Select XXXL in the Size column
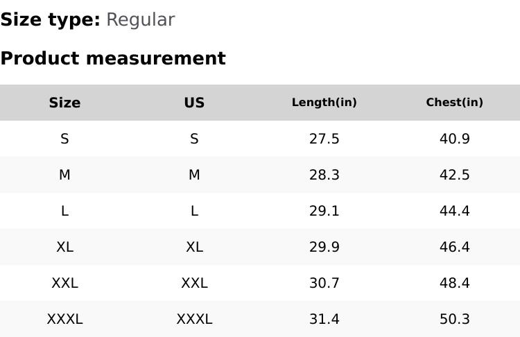Image resolution: width=520 pixels, height=337 pixels. click(x=64, y=319)
